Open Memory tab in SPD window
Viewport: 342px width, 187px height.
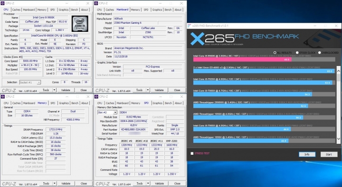136,103
